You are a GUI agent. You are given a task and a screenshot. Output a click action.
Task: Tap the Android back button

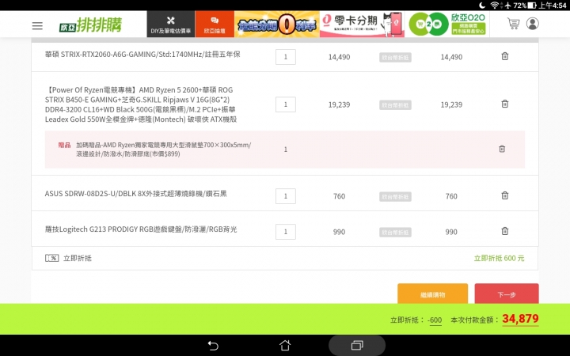[213, 345]
